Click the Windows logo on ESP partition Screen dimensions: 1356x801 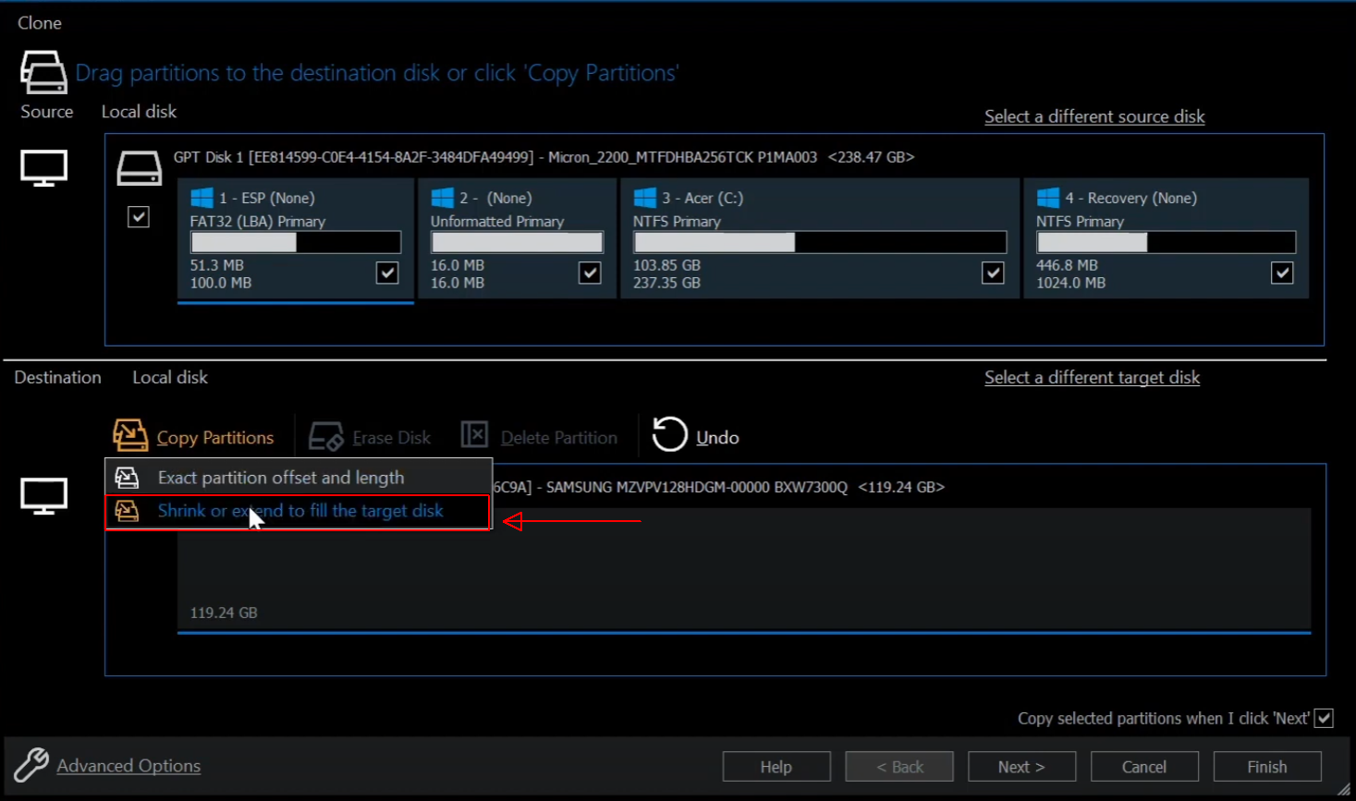pos(202,198)
